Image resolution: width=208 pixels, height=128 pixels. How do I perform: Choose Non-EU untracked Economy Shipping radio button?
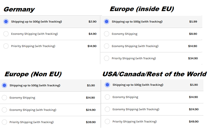[x=4, y=98]
